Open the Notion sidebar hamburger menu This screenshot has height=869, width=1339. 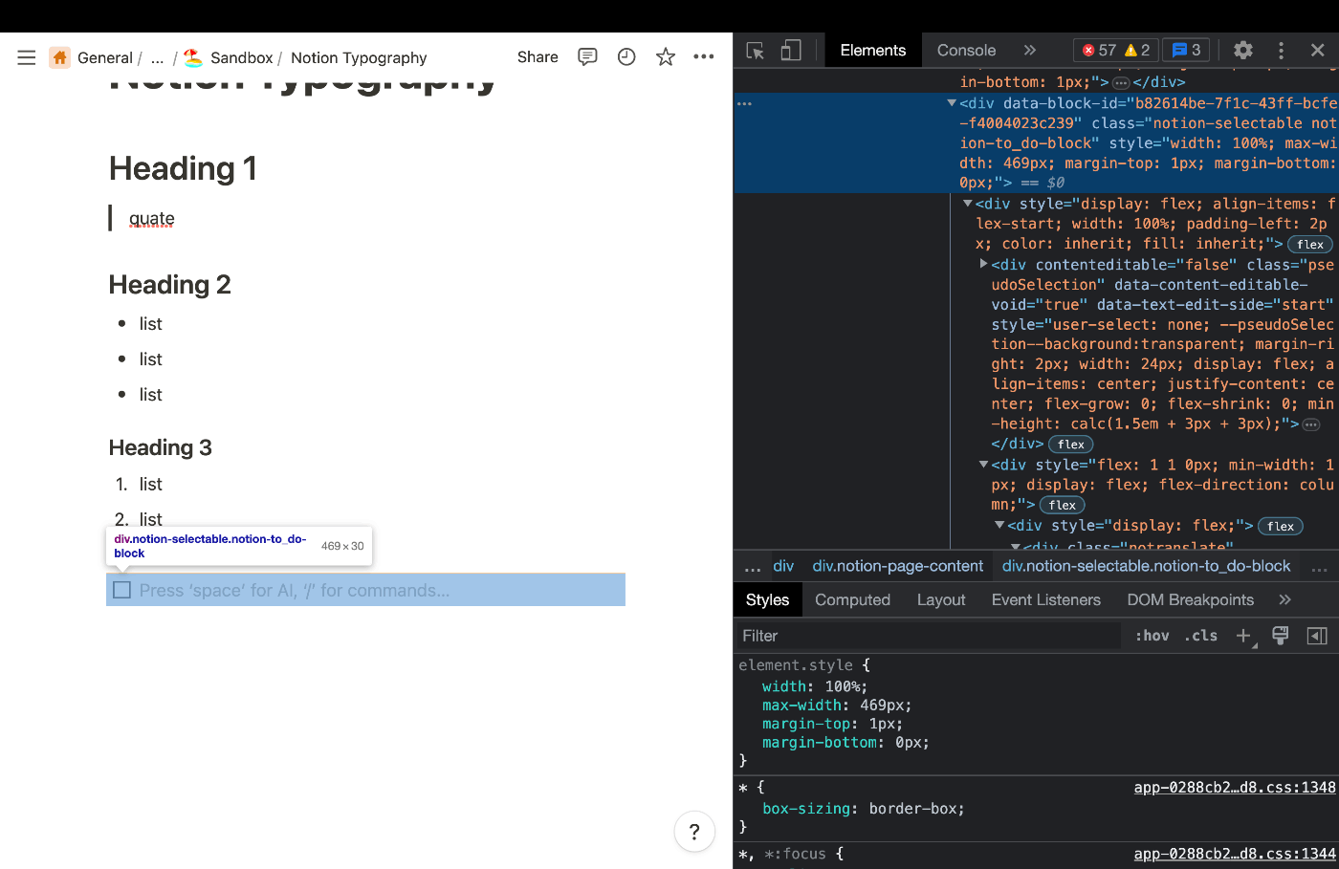click(27, 57)
